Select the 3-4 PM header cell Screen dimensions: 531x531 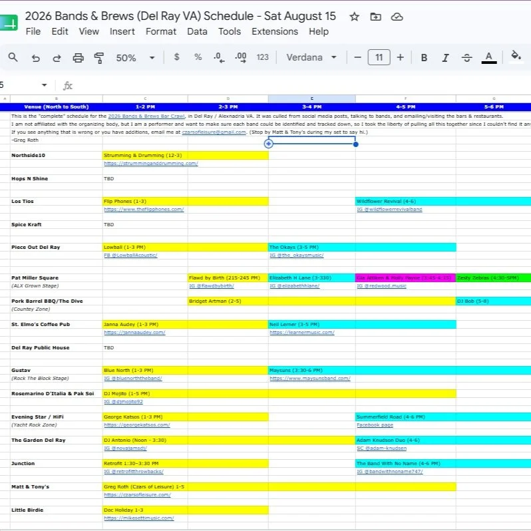click(x=312, y=106)
